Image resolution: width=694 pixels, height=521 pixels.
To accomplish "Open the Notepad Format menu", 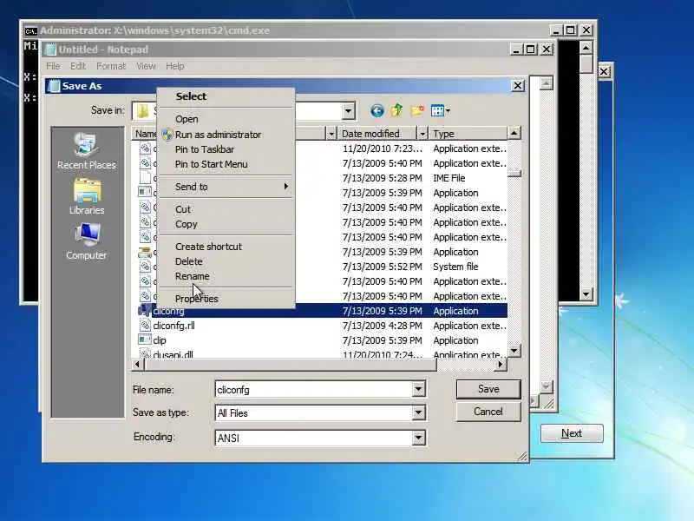I will [111, 66].
